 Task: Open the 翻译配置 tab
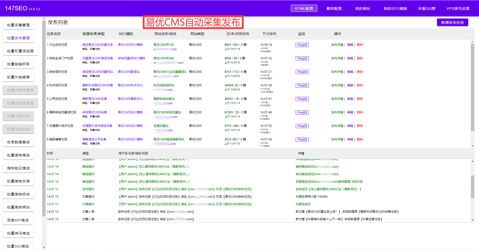click(x=334, y=8)
